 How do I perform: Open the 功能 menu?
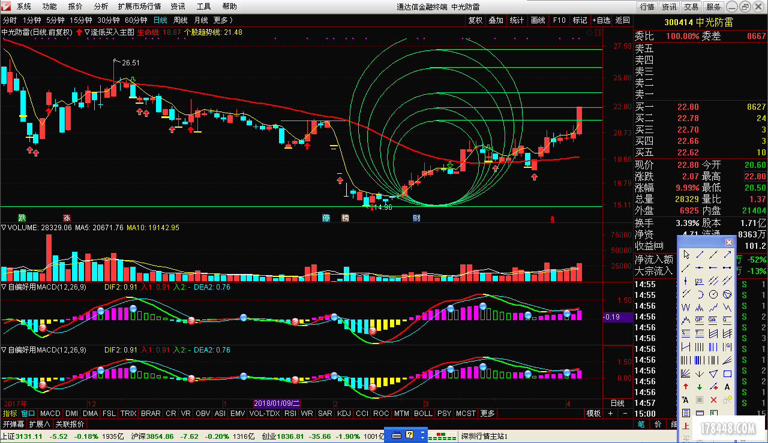coord(50,7)
